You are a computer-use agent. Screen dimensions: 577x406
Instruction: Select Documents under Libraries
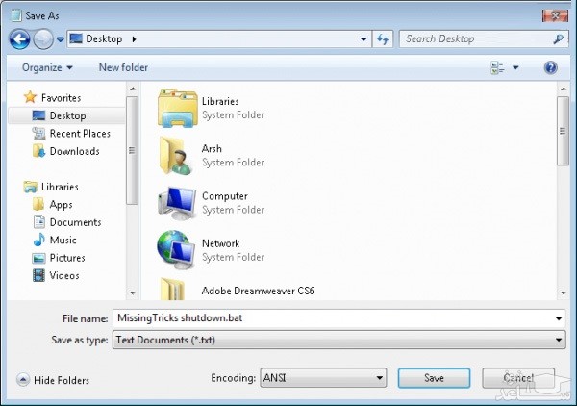coord(75,222)
